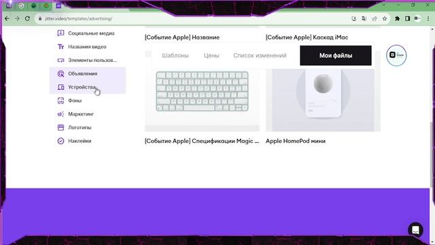Select Фоны category label
Screen dimensions: 435x245
75,101
